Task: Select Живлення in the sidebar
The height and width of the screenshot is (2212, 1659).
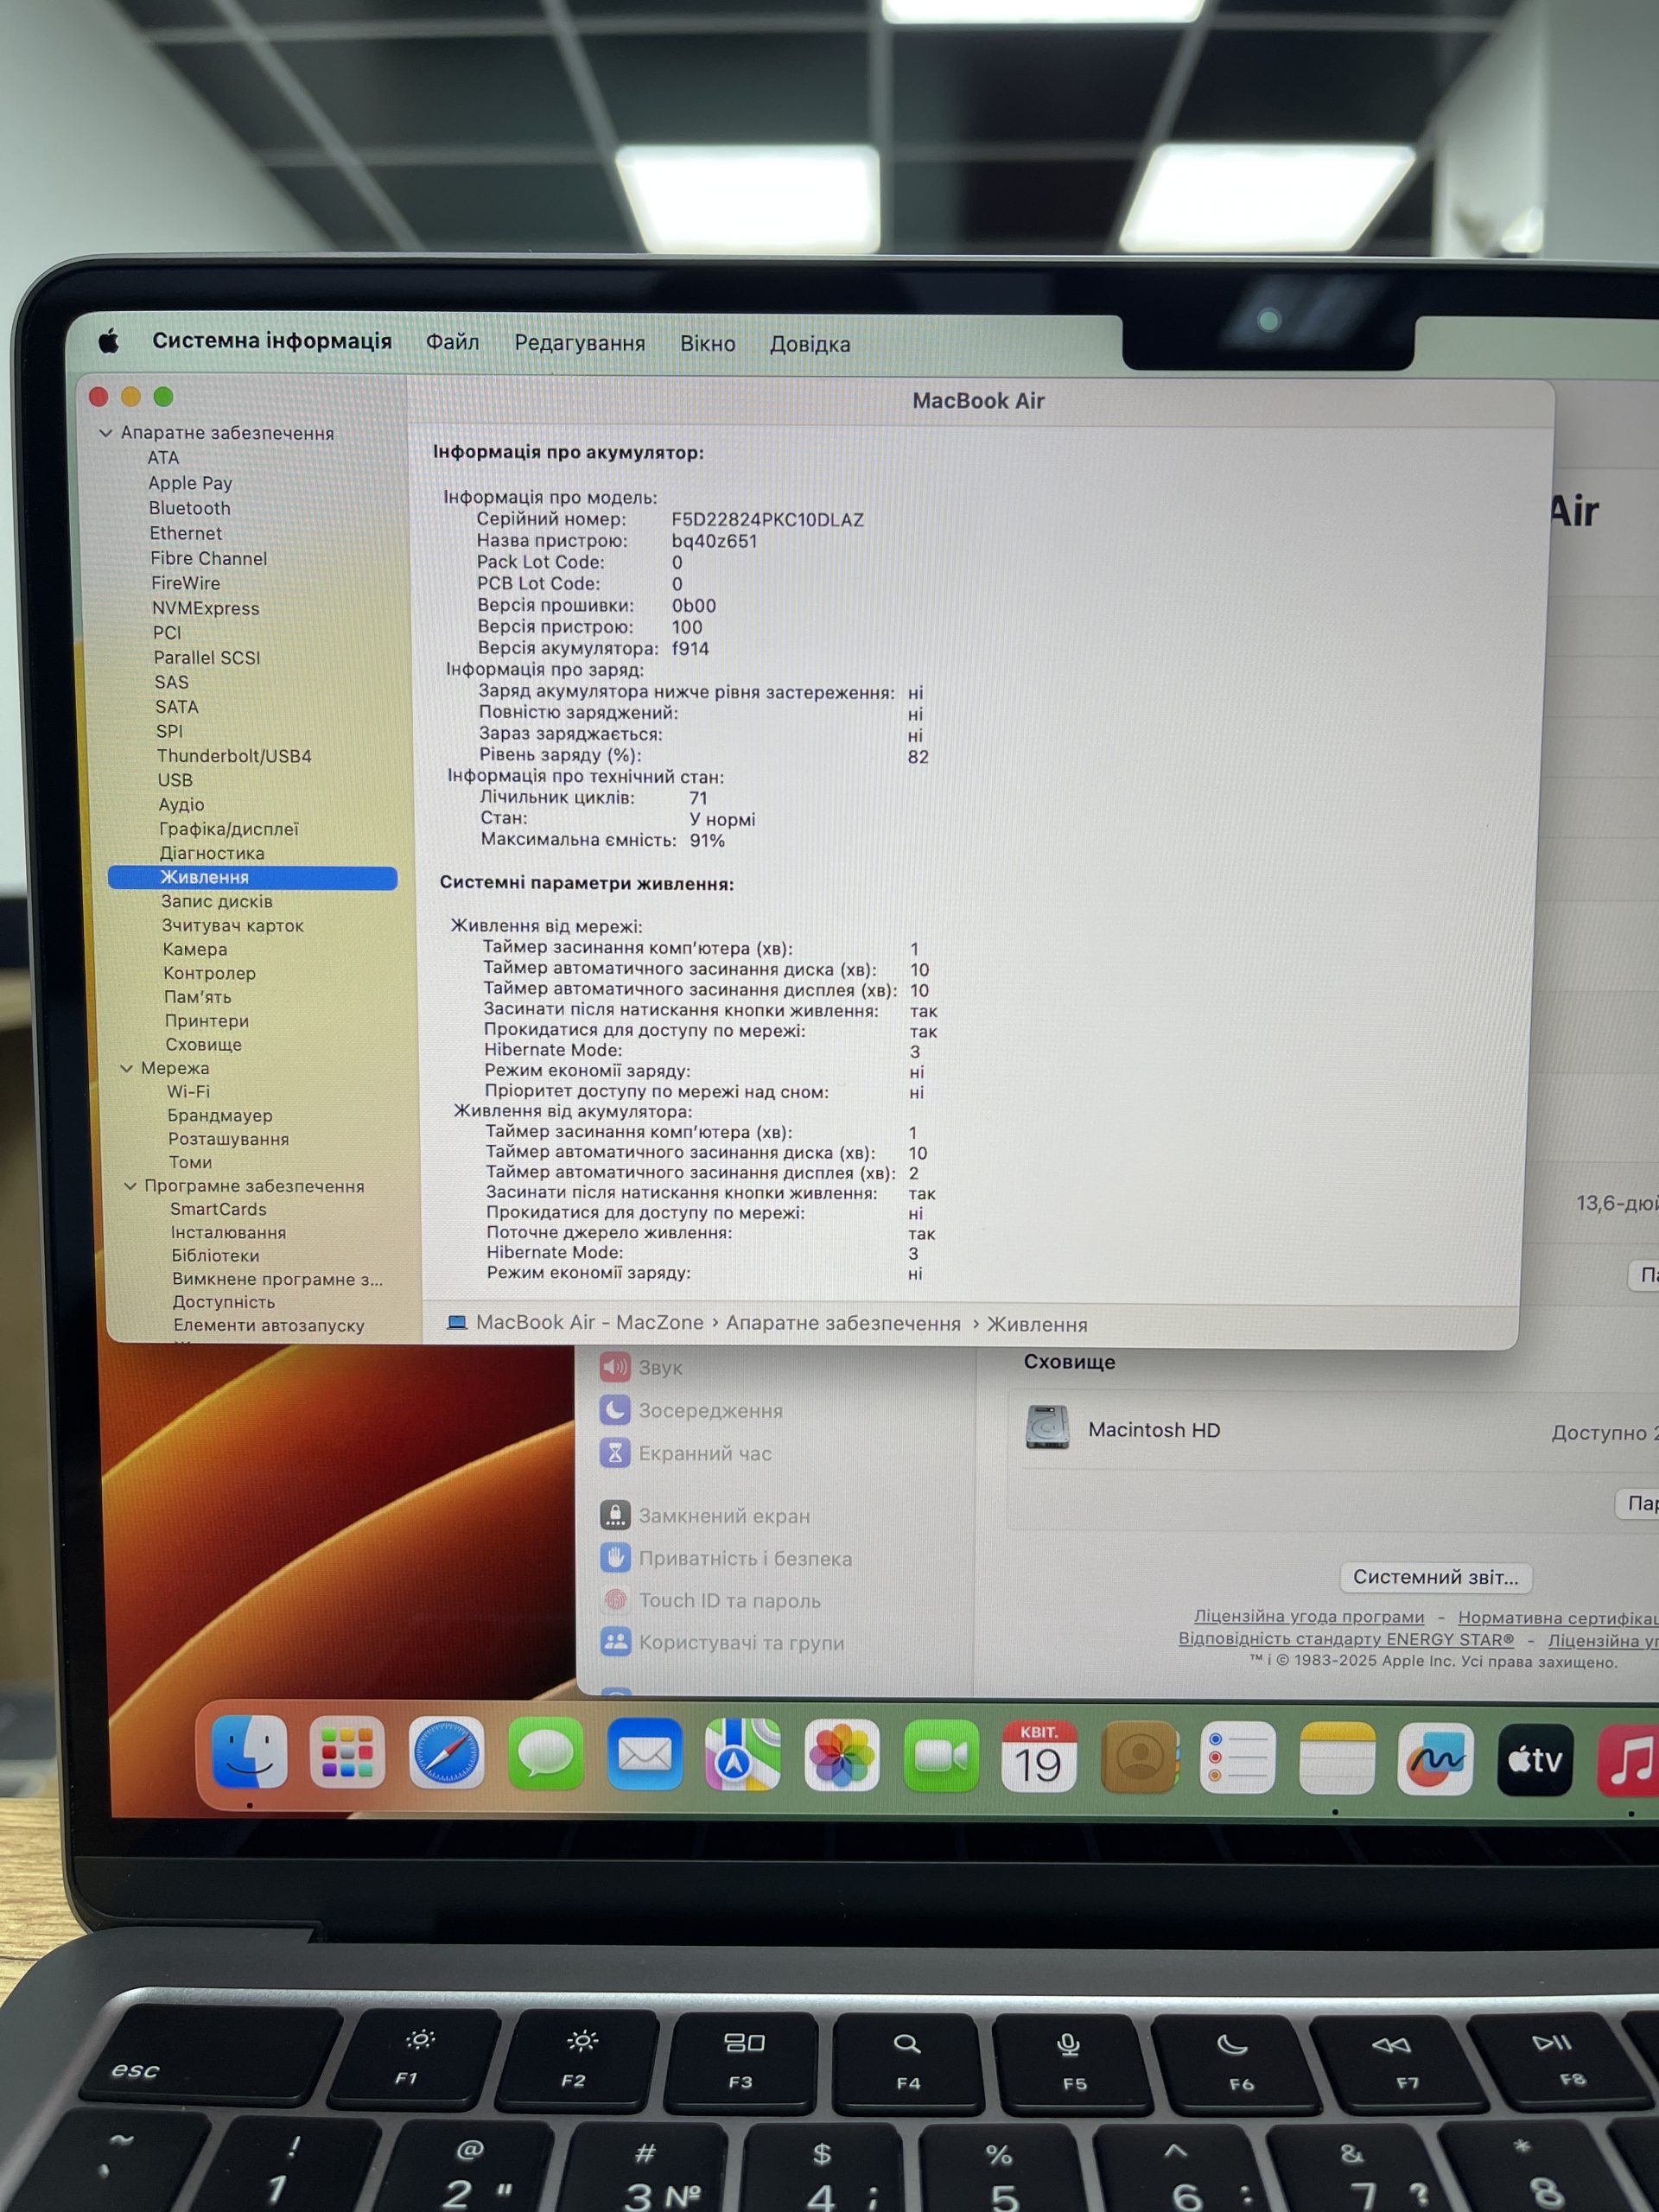Action: 252,877
